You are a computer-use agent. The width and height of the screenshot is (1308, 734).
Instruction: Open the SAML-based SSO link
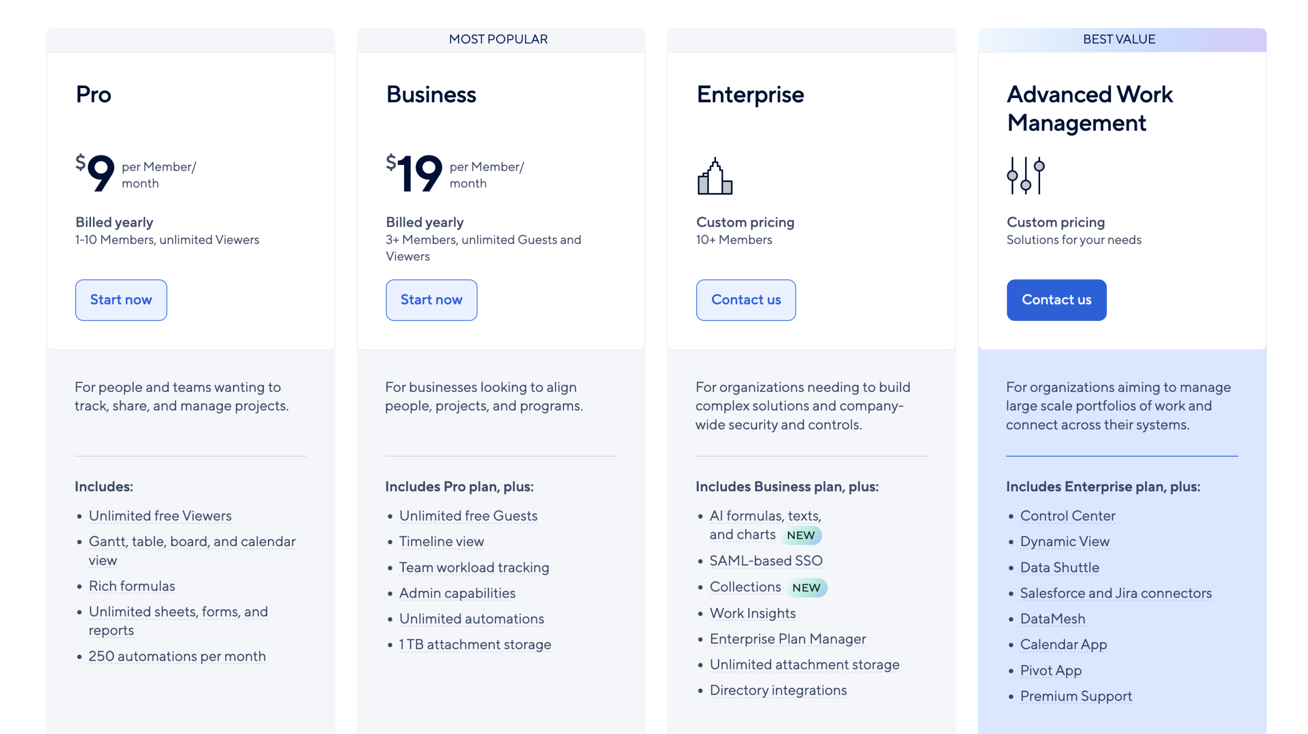point(766,561)
